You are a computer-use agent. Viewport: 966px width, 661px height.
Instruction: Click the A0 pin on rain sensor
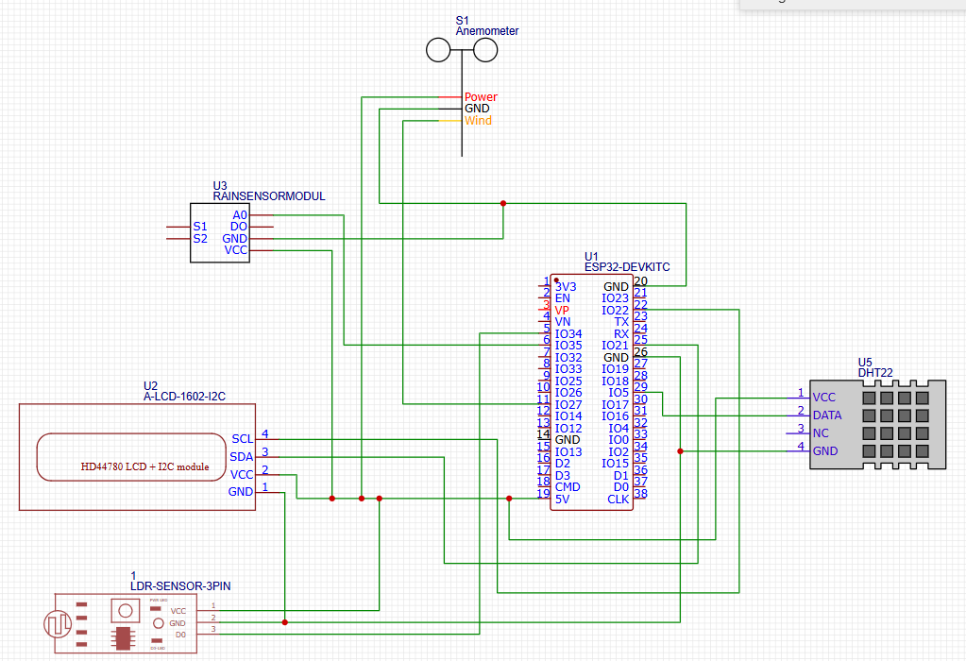pyautogui.click(x=240, y=215)
